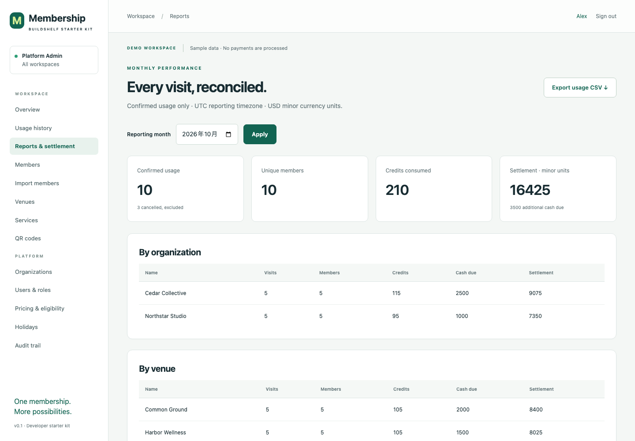Click the Credits column header in By venue
The image size is (635, 441).
[401, 389]
